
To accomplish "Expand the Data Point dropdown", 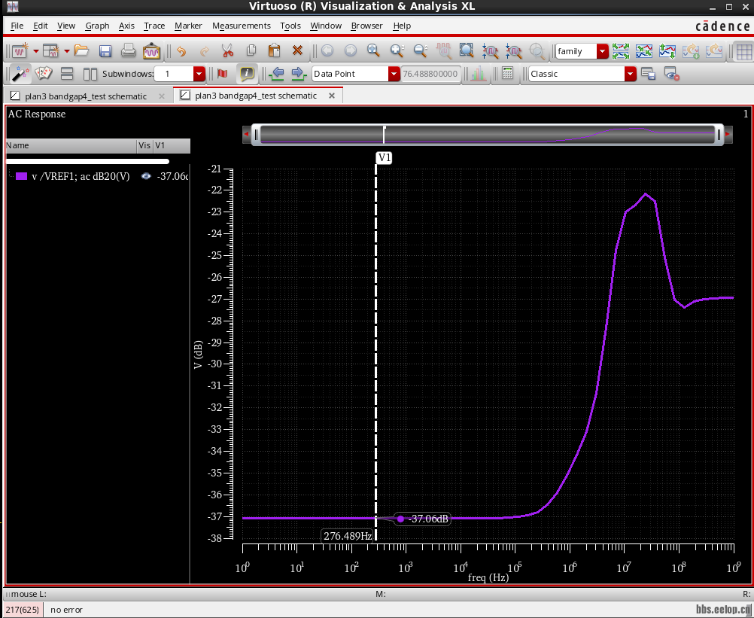I will (394, 74).
